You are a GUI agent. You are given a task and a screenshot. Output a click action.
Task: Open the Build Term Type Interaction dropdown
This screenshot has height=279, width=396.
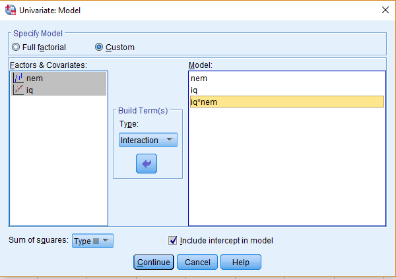pos(148,140)
